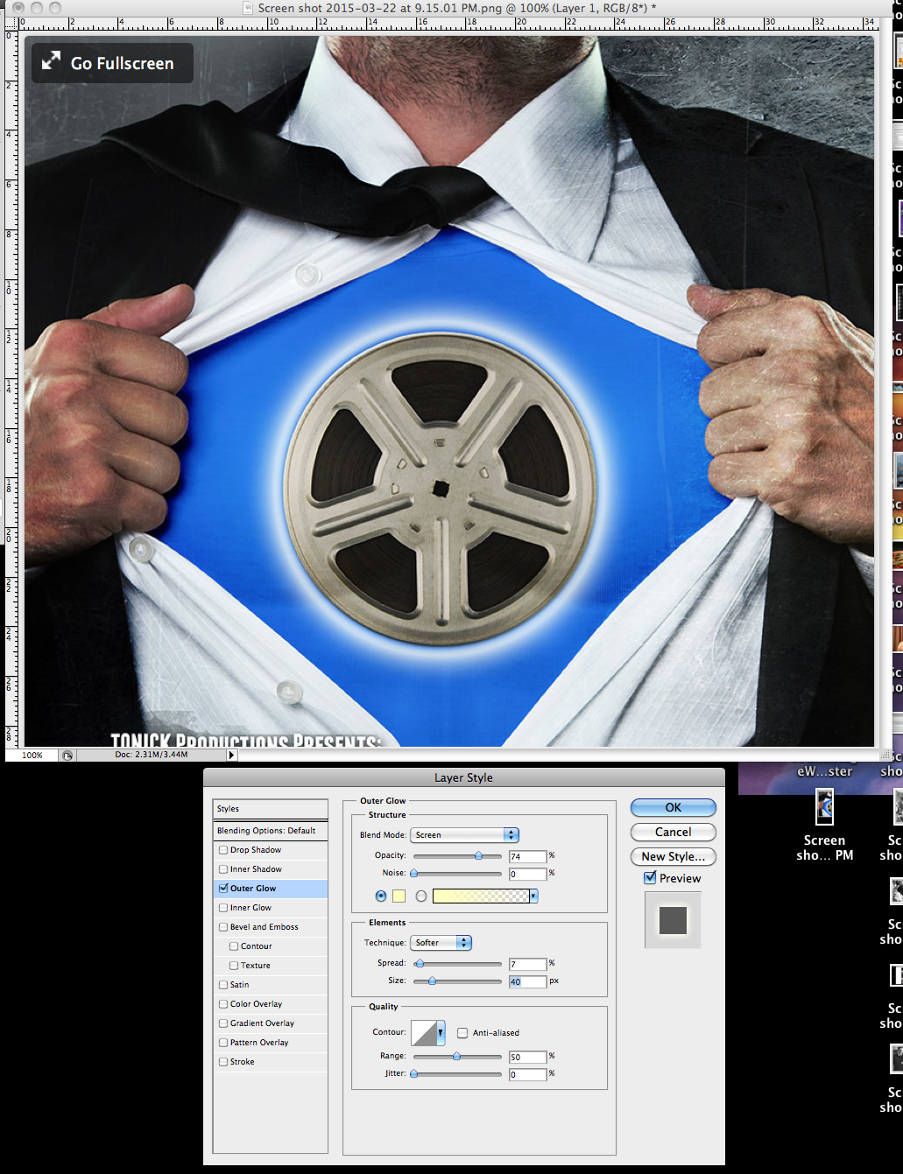Click the layer style preview thumbnail

coord(673,920)
